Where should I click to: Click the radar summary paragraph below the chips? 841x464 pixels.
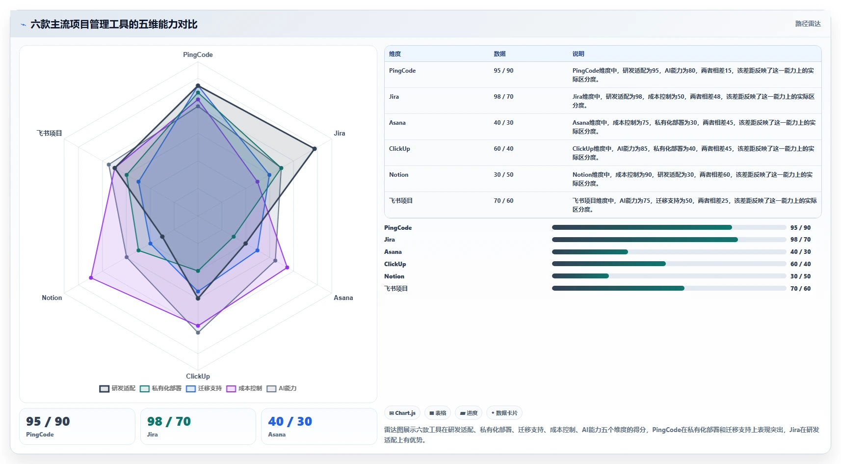[x=602, y=435]
